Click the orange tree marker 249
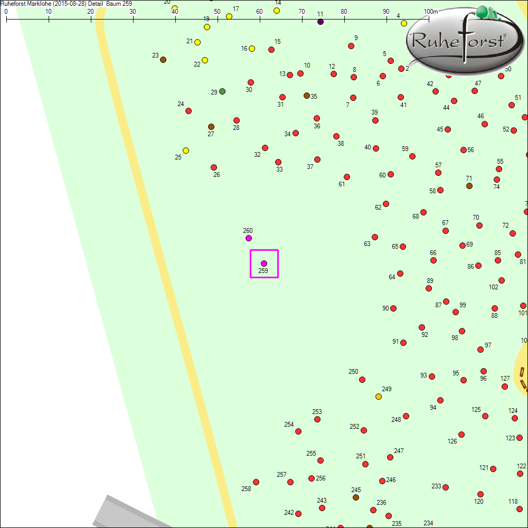This screenshot has width=528, height=528. coord(379,397)
